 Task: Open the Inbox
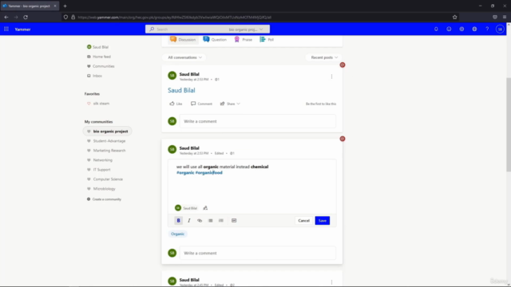pos(97,76)
